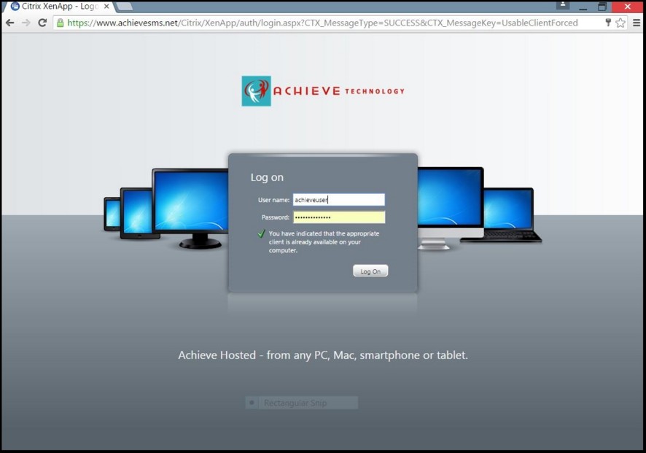The height and width of the screenshot is (453, 646).
Task: Close the browser window
Action: (628, 7)
